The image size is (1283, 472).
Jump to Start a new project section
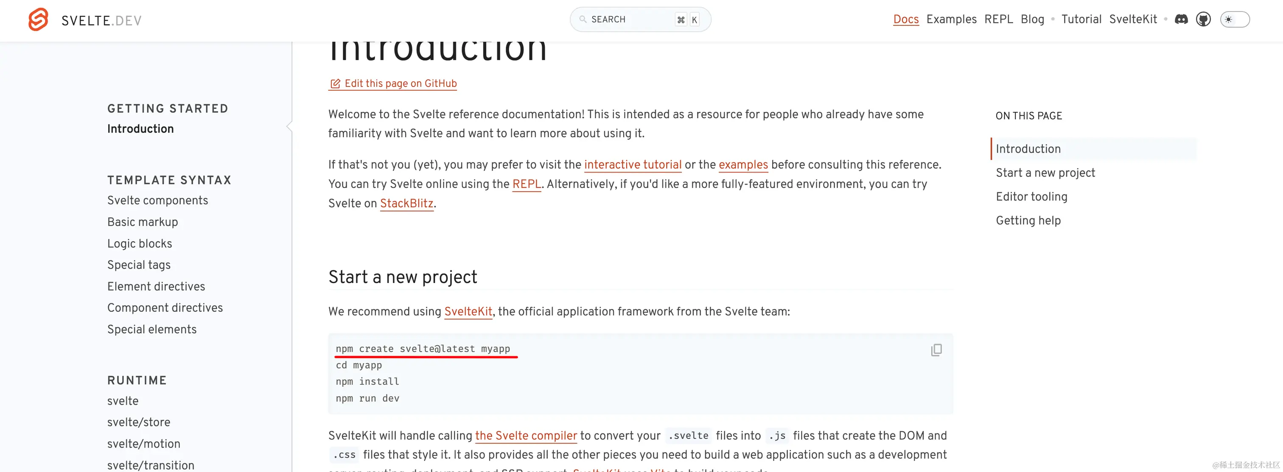[x=1045, y=172]
